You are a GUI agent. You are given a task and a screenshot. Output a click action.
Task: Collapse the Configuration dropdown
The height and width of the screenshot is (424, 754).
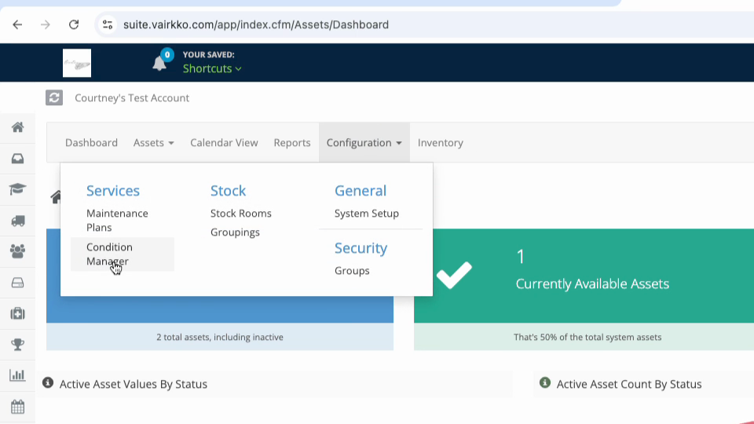pos(364,143)
